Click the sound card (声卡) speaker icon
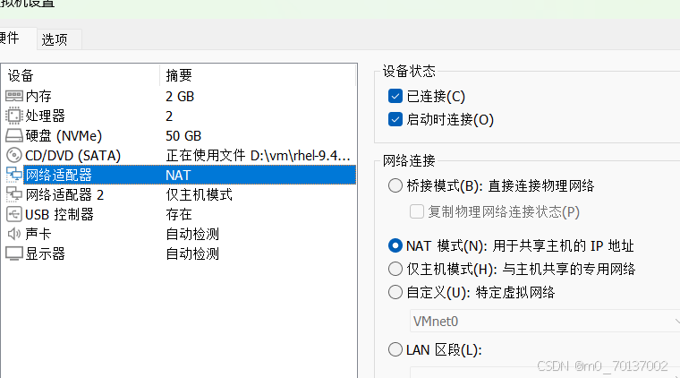Screen dimensions: 680x378 14,234
